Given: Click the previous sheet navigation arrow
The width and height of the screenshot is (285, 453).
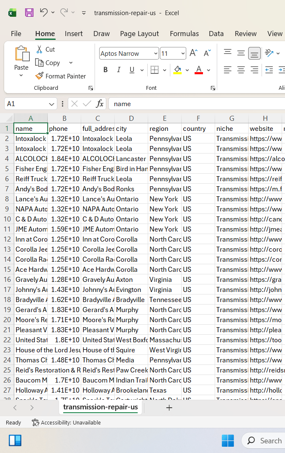Looking at the screenshot, I should (15, 408).
